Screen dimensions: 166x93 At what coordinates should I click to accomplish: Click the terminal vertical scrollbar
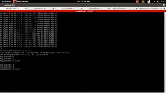165,52
